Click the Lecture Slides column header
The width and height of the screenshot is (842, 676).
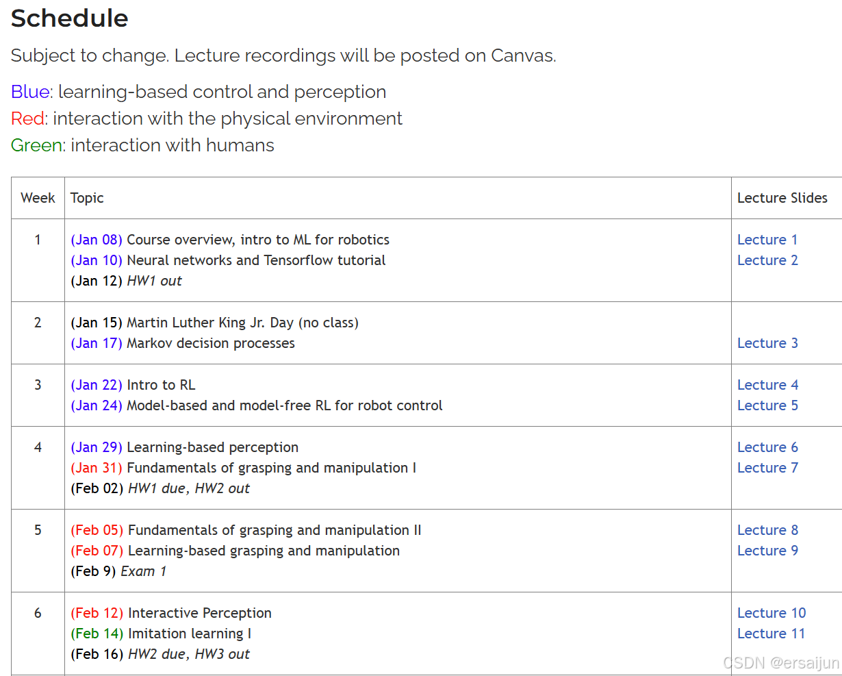click(x=782, y=198)
